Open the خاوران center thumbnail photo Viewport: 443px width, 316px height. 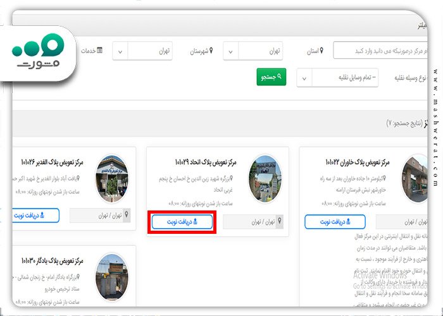[415, 179]
